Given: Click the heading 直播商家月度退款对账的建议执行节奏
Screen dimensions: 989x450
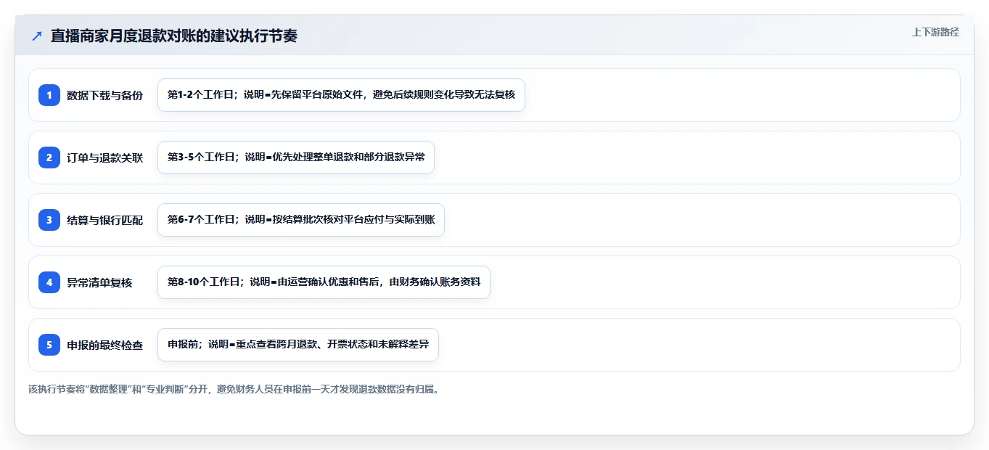Looking at the screenshot, I should [x=174, y=36].
